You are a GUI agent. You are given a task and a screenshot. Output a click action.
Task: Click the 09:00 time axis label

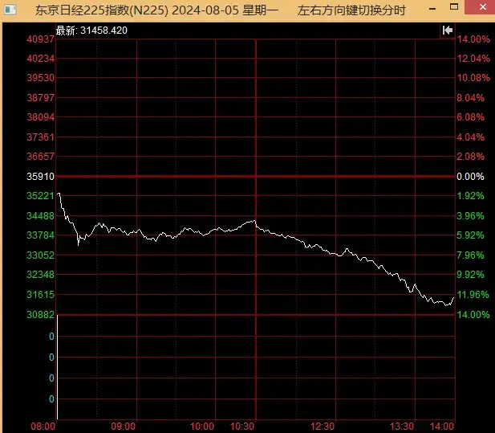[123, 427]
